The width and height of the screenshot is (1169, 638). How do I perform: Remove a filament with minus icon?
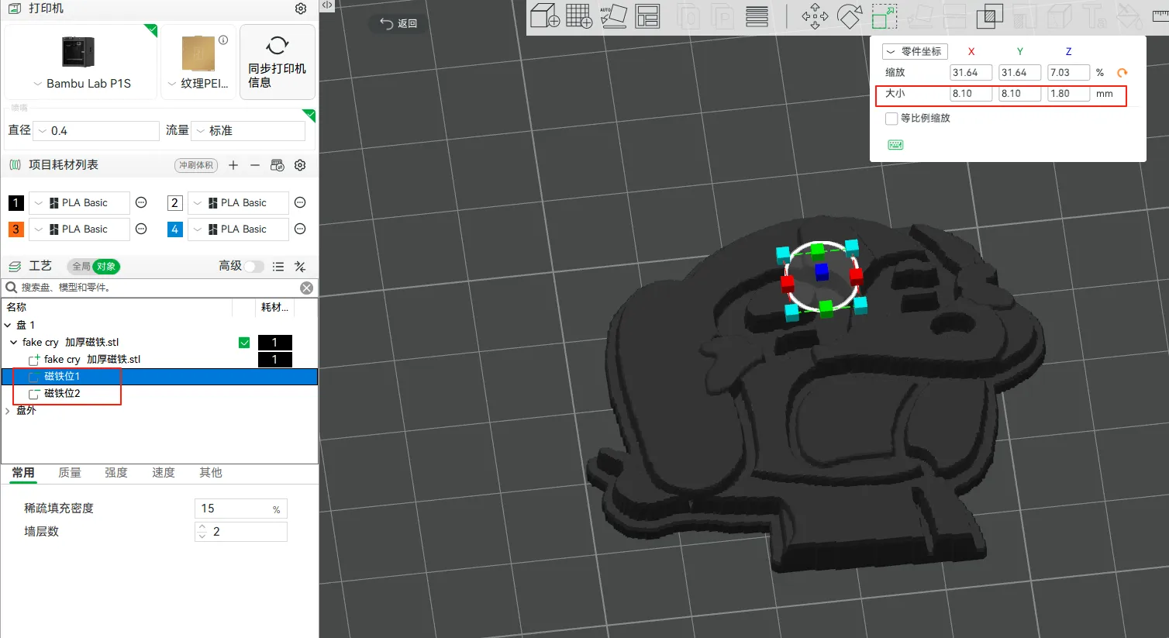(x=255, y=165)
